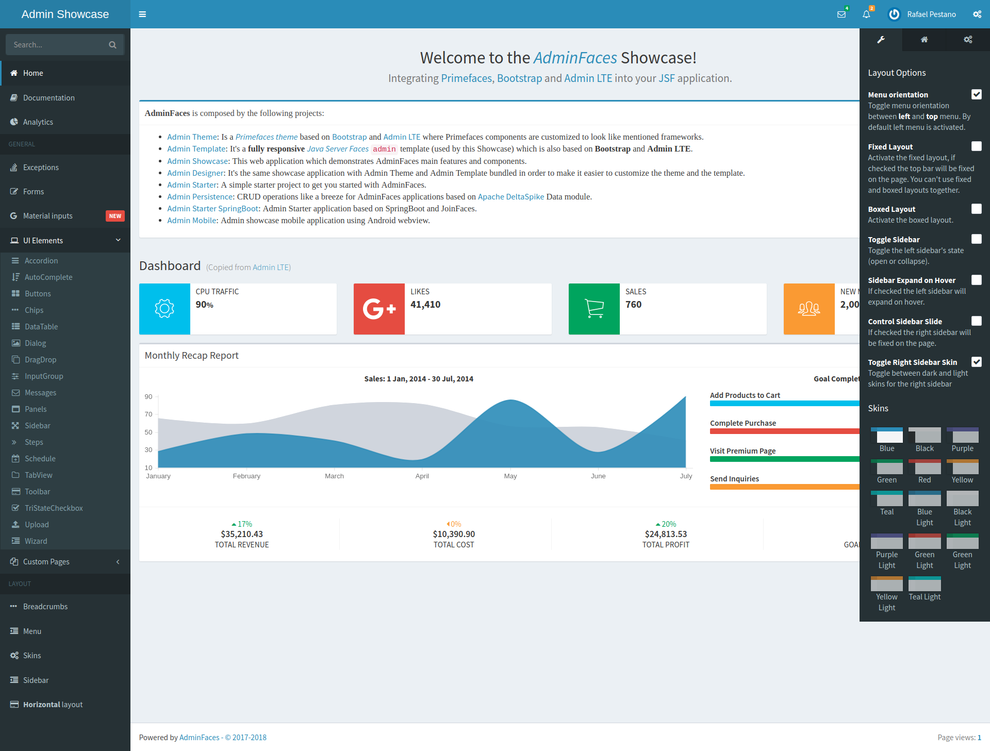Screen dimensions: 990x751
Task: Click the gears icon in top bar
Action: point(977,14)
